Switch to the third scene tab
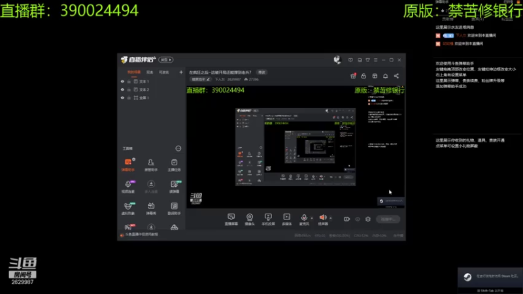523x294 pixels. point(164,72)
